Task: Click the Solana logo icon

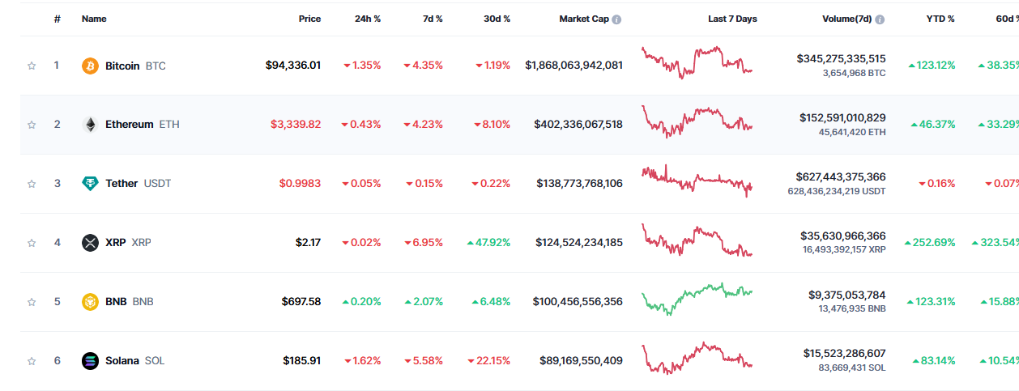Action: pos(90,361)
